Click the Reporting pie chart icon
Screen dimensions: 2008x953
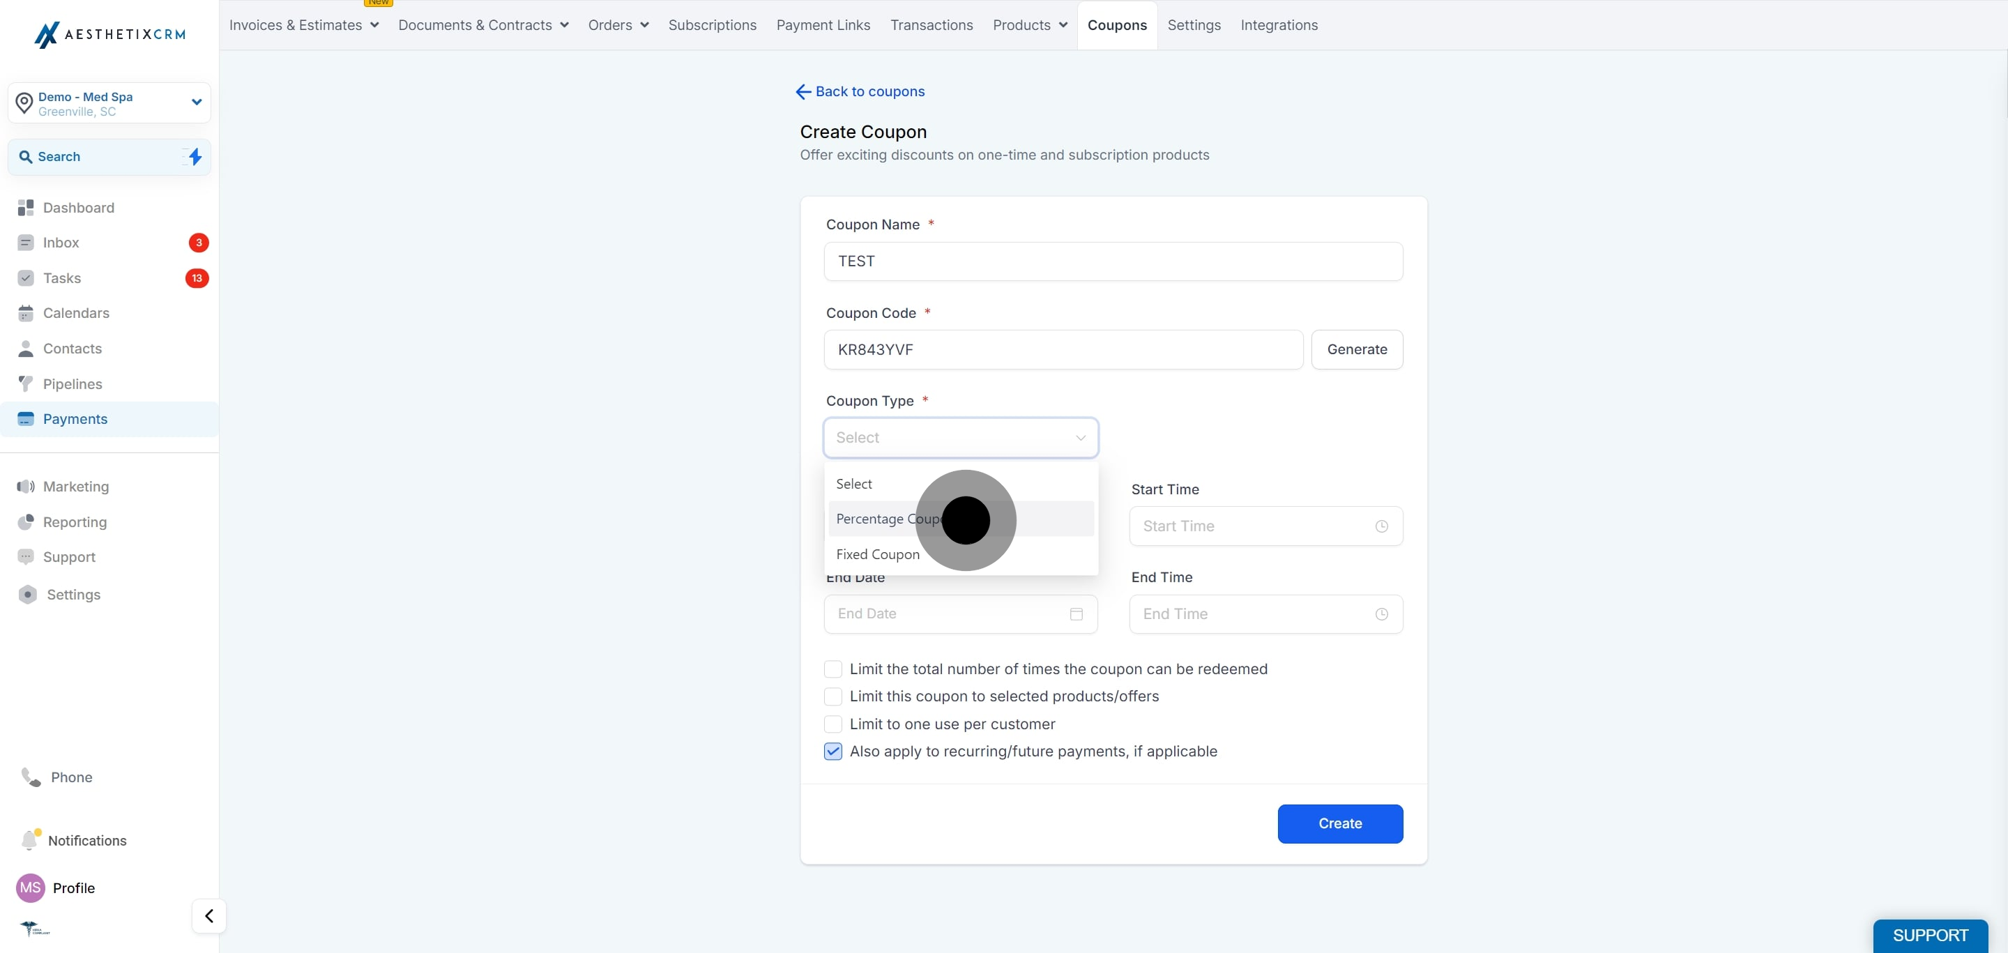[26, 522]
